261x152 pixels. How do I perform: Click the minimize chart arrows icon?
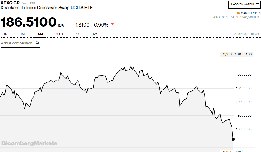pos(235,34)
